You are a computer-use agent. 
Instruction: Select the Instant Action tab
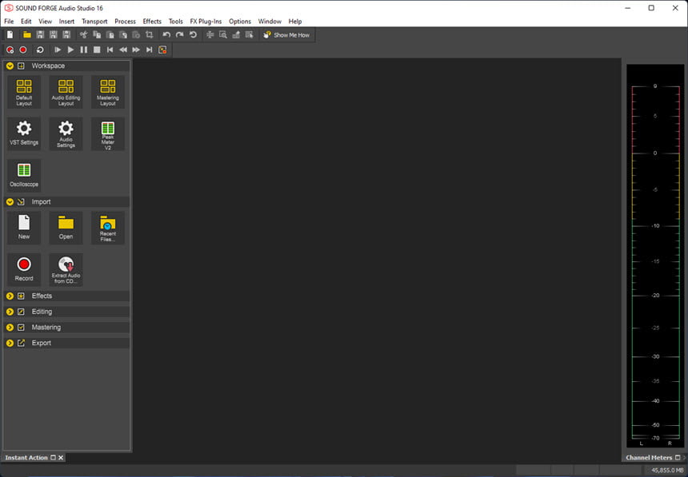[x=26, y=458]
